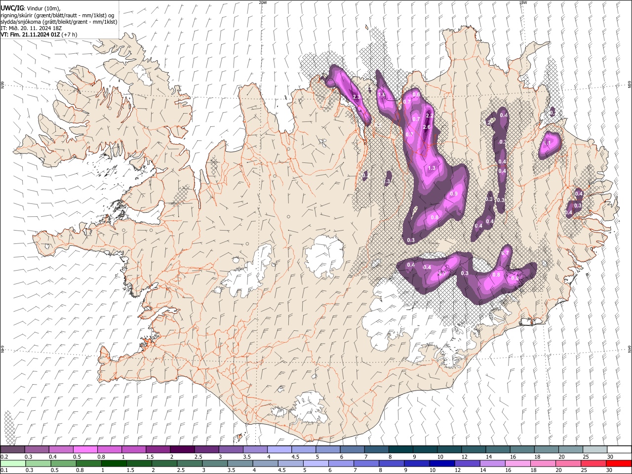The height and width of the screenshot is (474, 632).
Task: Click the dark mauve 0.2 swatch in the top legend row
Action: click(x=13, y=449)
